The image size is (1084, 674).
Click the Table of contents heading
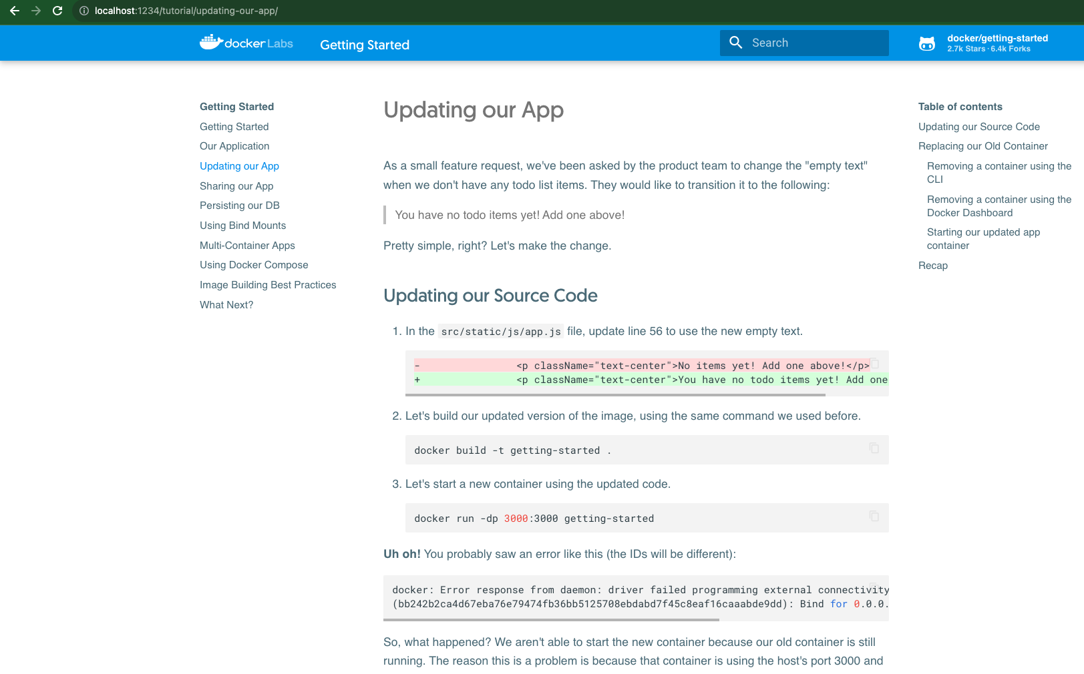pyautogui.click(x=960, y=107)
